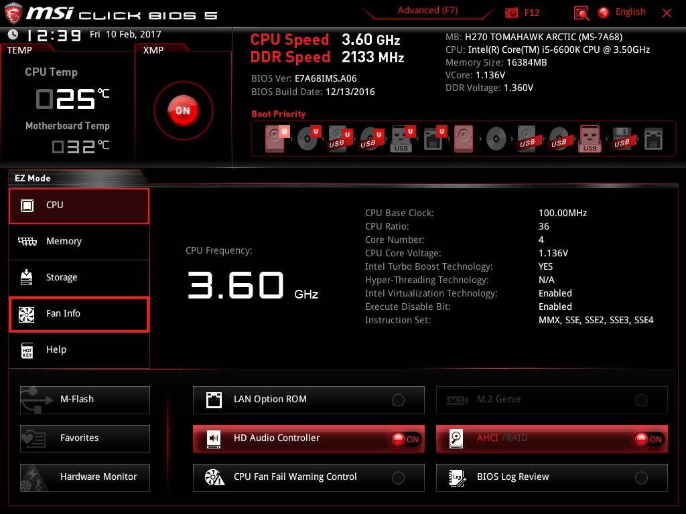Viewport: 686px width, 514px height.
Task: Enable the LAN Option ROM
Action: point(398,400)
